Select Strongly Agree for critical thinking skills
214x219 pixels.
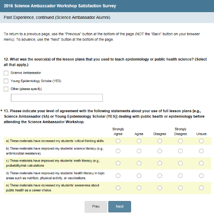(118, 141)
